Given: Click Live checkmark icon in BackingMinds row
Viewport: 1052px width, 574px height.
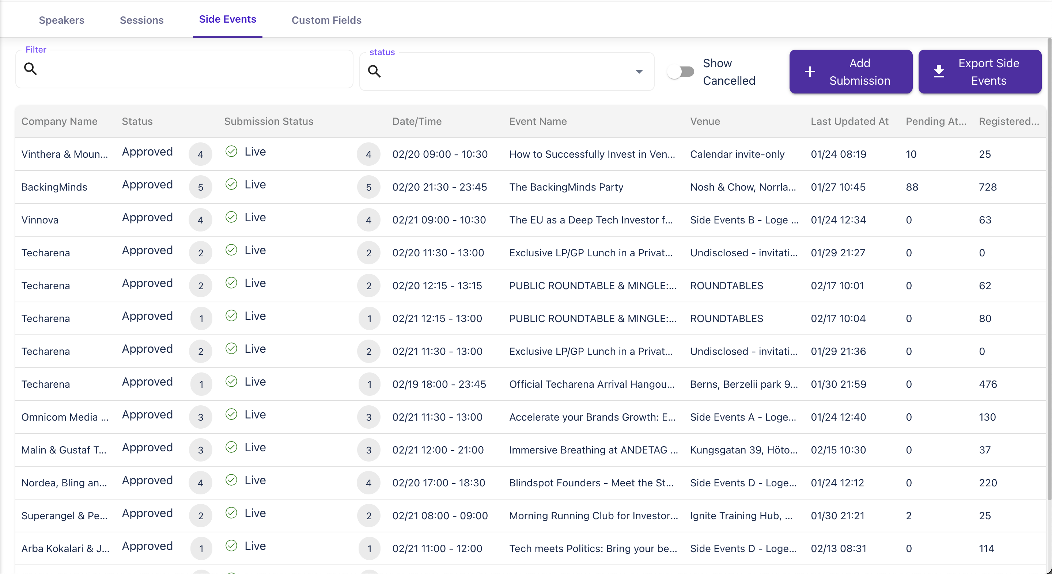Looking at the screenshot, I should click(x=231, y=184).
